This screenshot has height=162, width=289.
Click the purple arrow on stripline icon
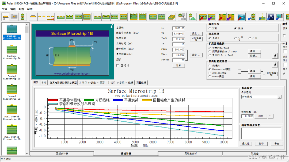tap(212, 17)
